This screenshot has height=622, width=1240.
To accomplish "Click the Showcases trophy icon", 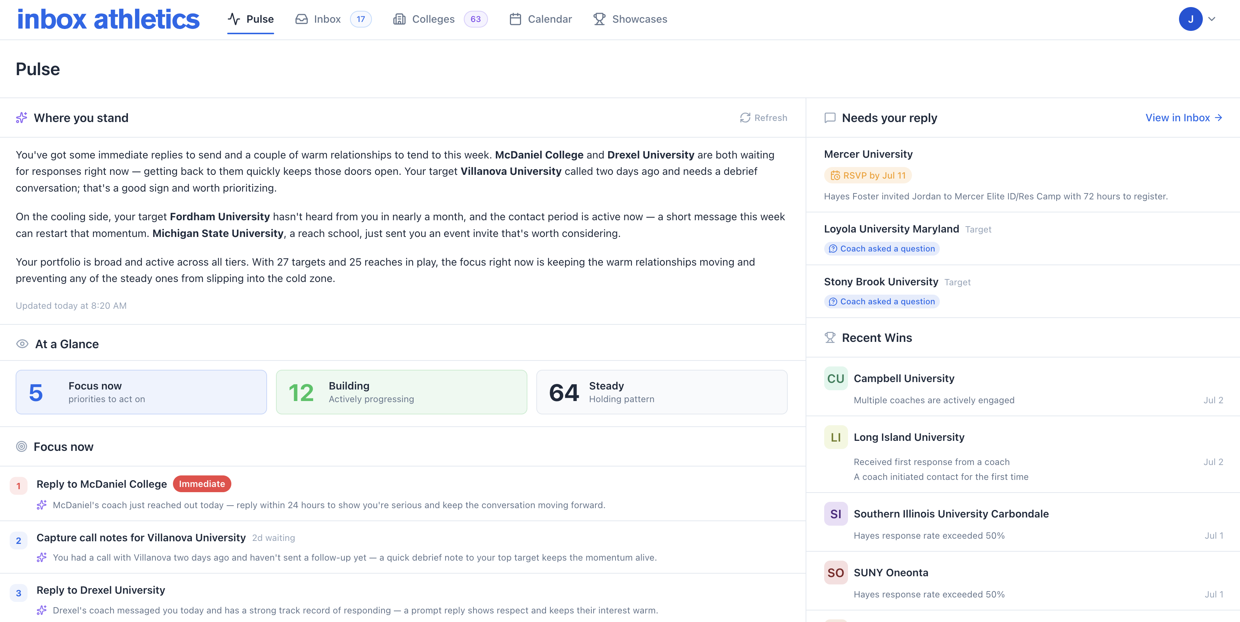I will point(599,19).
